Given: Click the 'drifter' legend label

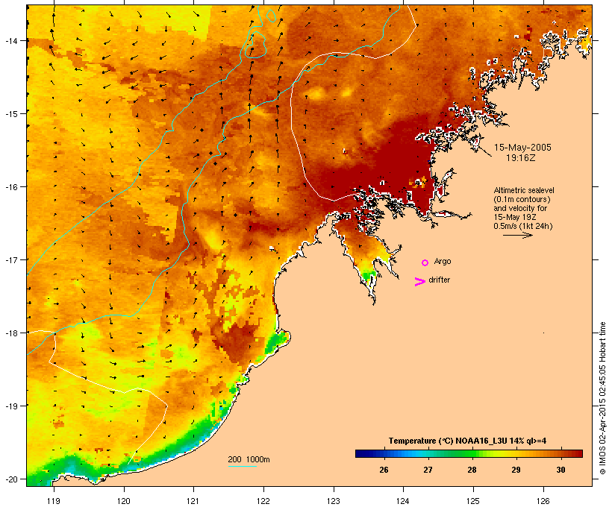Looking at the screenshot, I should 440,280.
